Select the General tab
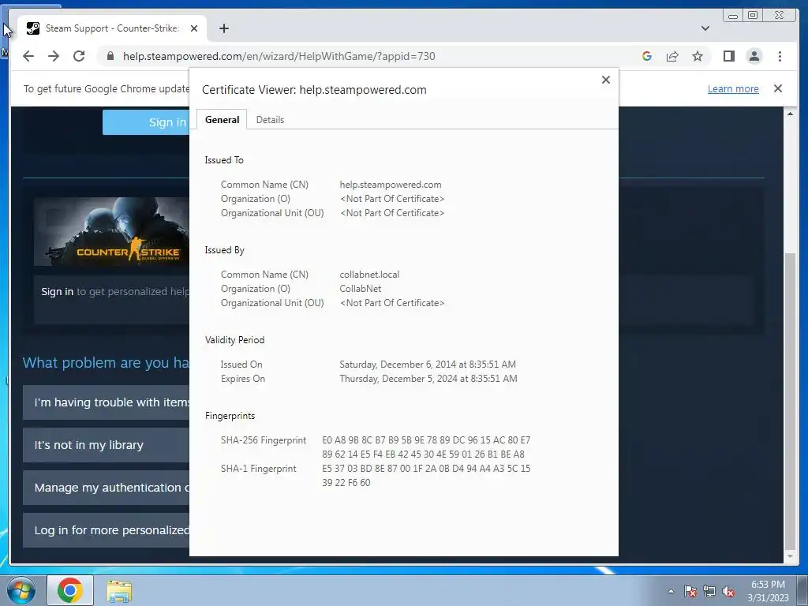This screenshot has height=606, width=808. [x=222, y=120]
